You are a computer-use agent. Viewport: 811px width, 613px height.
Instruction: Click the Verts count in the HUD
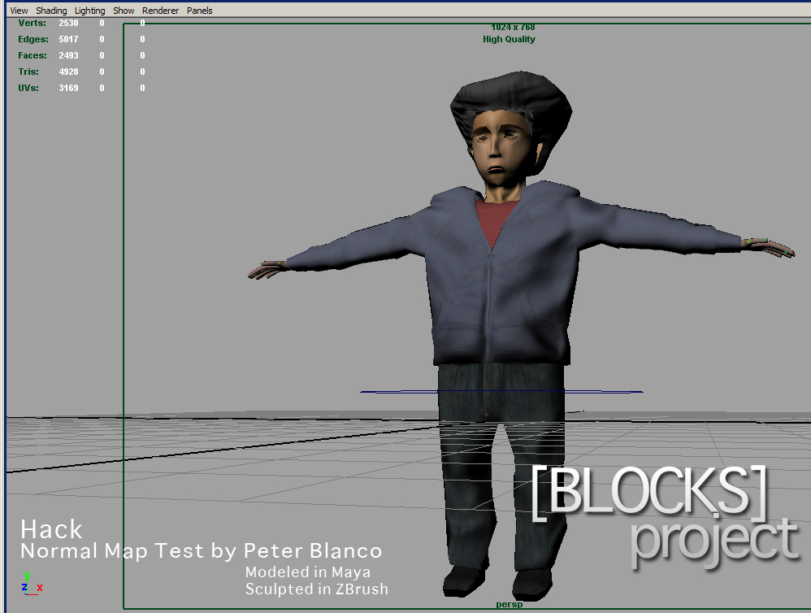[68, 23]
